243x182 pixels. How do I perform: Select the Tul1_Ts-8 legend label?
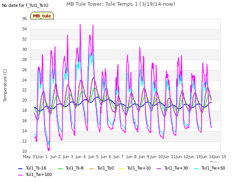tap(74, 168)
